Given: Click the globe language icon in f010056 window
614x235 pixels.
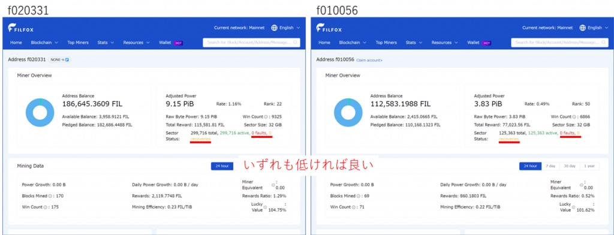Looking at the screenshot, I should (582, 28).
